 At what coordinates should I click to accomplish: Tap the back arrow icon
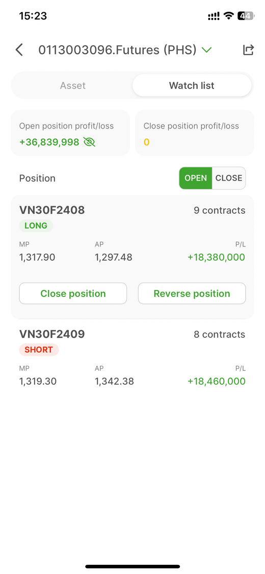[x=19, y=50]
